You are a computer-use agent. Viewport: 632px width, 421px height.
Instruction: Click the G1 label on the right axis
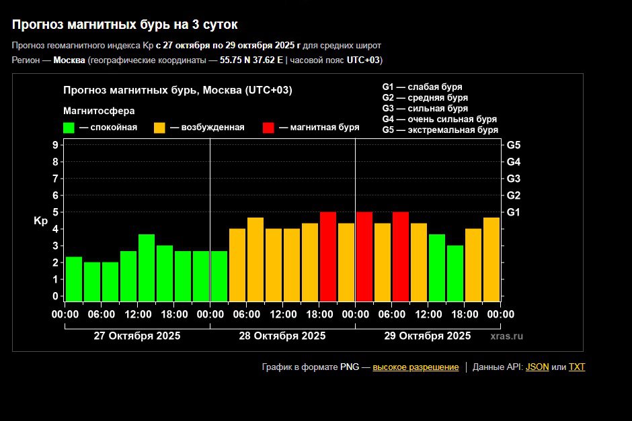pos(514,212)
